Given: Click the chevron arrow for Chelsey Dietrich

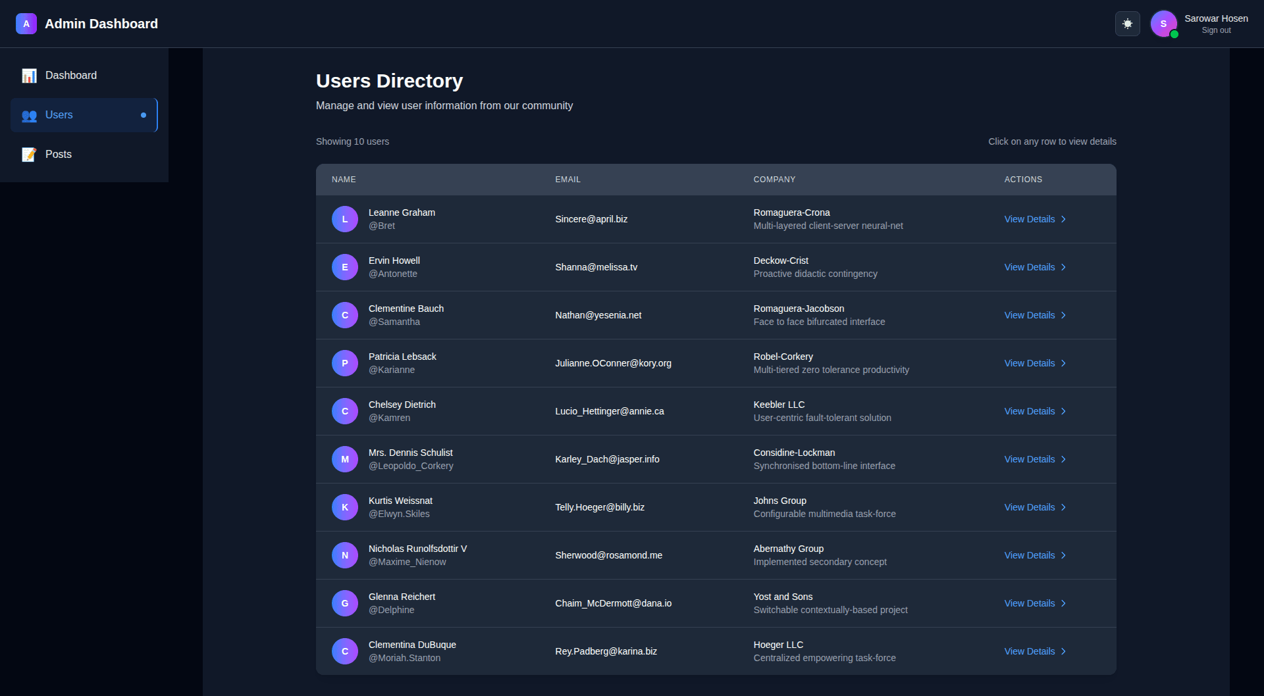Looking at the screenshot, I should (1063, 411).
